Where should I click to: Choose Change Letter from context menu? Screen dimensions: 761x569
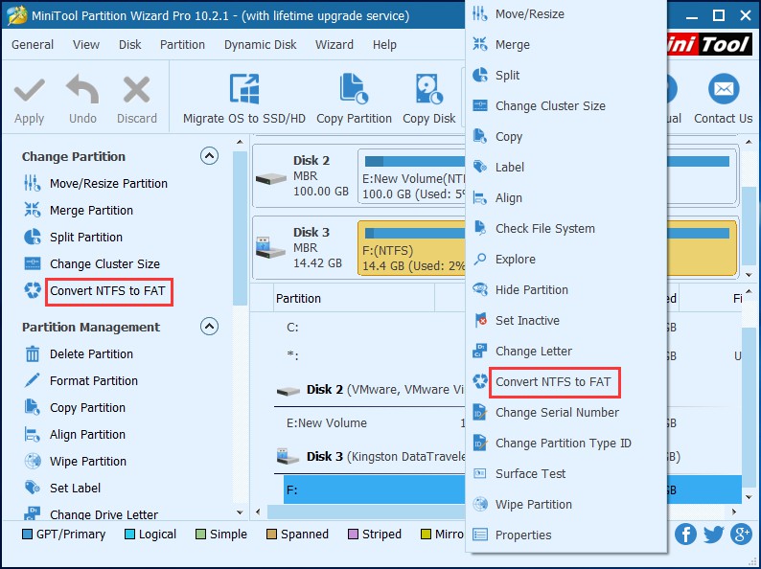[x=565, y=351]
